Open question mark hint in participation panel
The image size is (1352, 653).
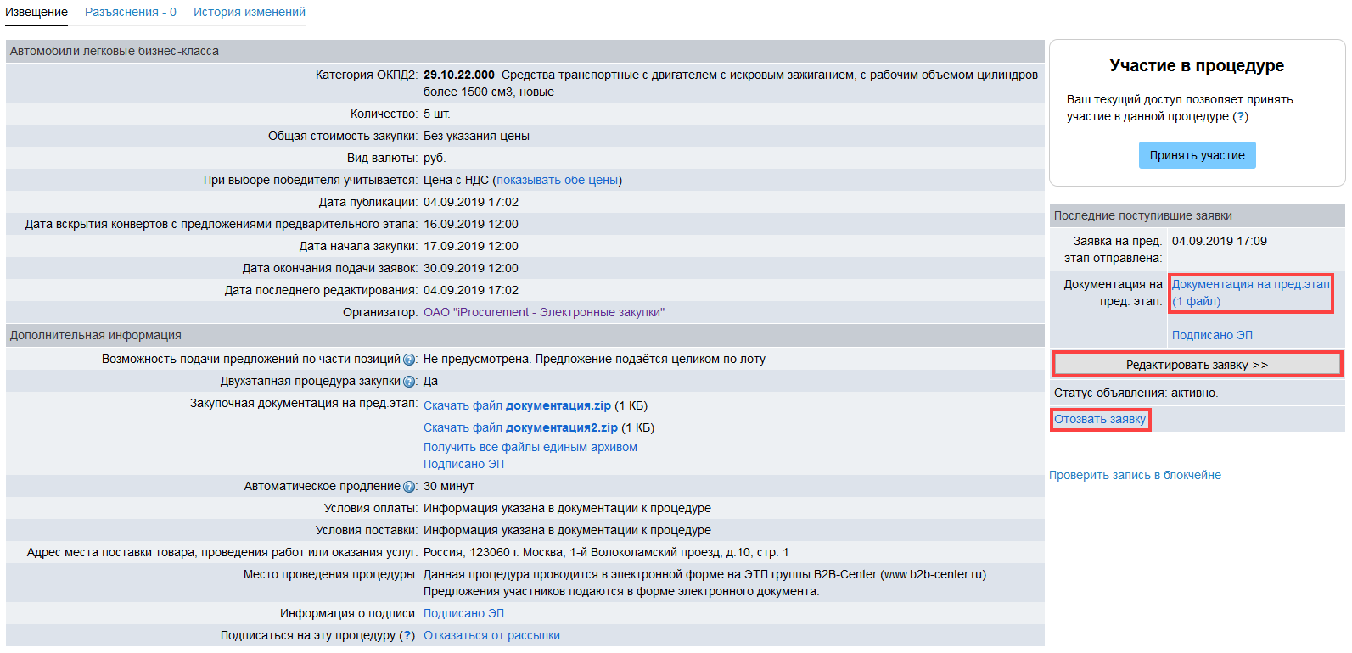pyautogui.click(x=1240, y=117)
